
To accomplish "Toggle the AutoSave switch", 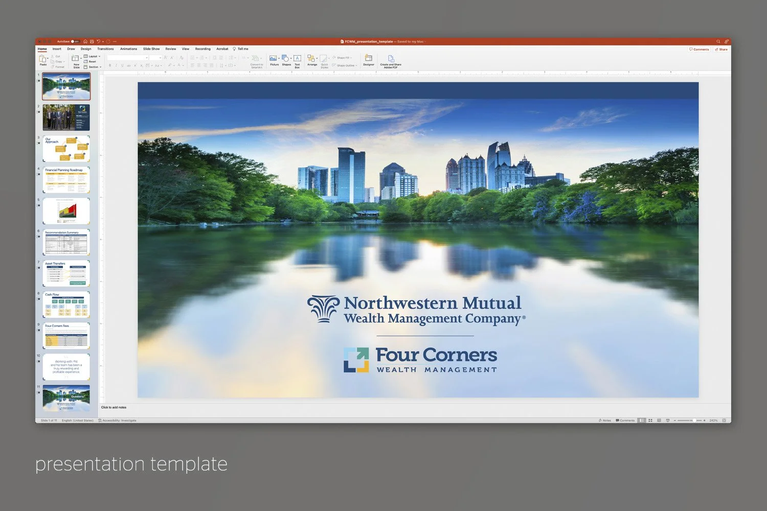I will [75, 41].
